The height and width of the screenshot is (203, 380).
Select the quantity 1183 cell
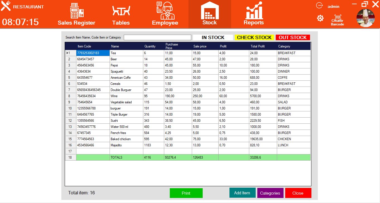point(154,145)
